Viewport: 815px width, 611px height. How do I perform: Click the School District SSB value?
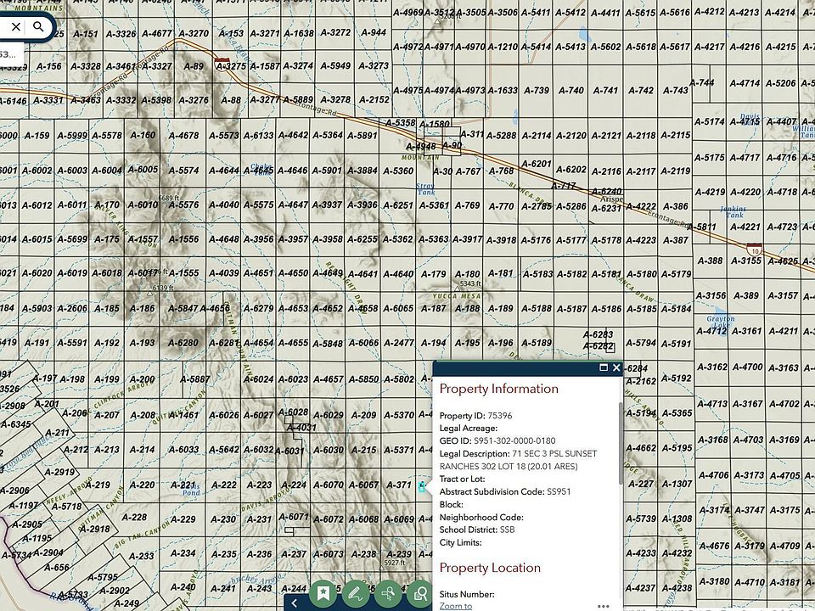coord(508,530)
